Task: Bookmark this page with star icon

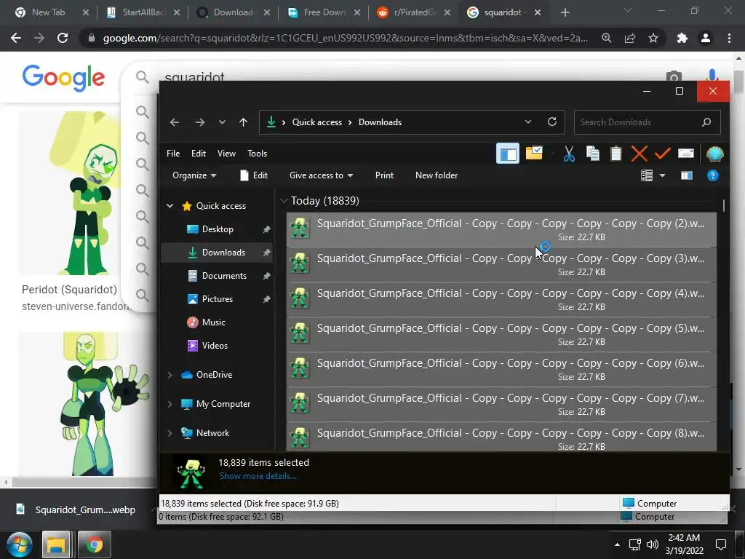Action: click(x=653, y=38)
